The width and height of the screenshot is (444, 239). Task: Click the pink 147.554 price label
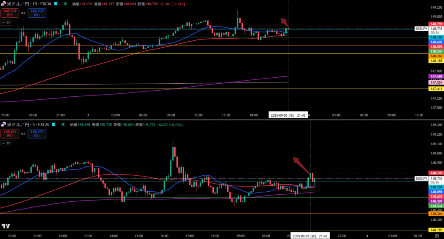pos(436,82)
